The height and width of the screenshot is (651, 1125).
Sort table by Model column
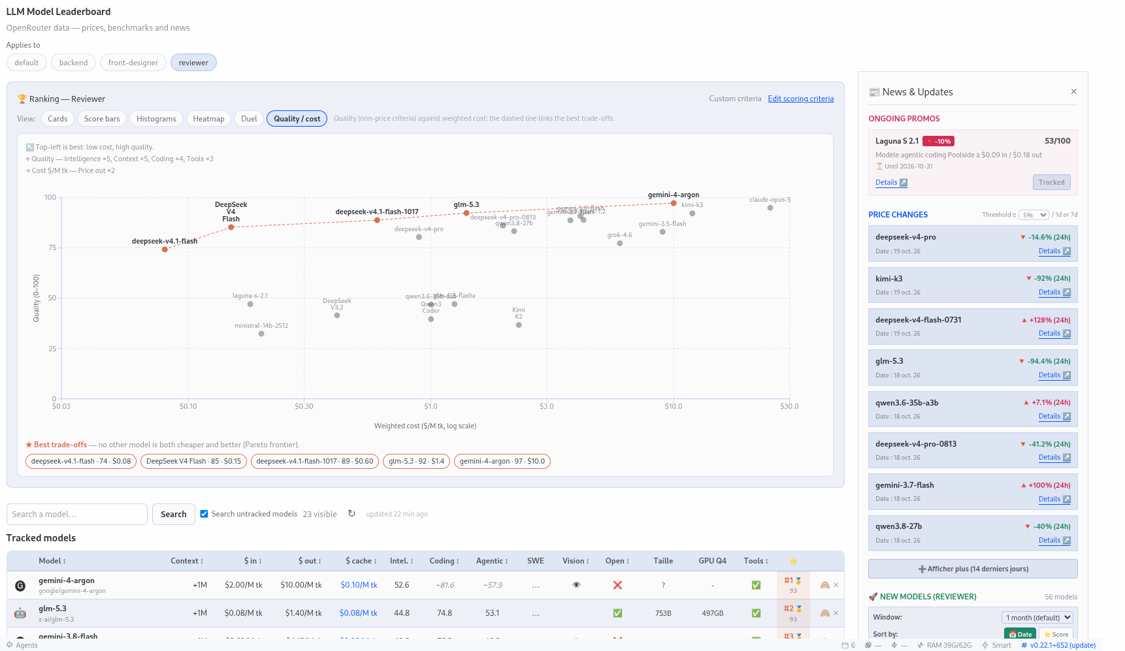click(52, 561)
